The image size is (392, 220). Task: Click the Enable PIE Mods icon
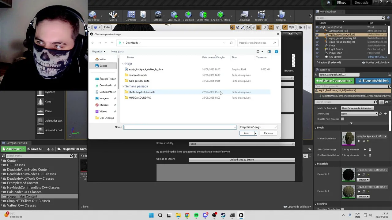click(x=221, y=16)
